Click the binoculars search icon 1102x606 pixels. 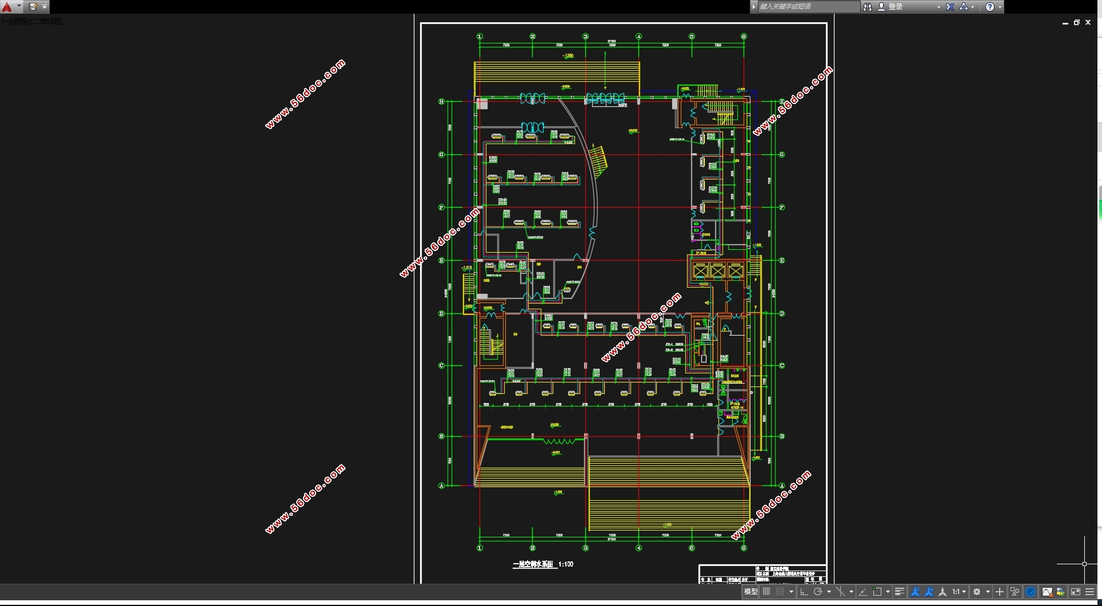(868, 7)
